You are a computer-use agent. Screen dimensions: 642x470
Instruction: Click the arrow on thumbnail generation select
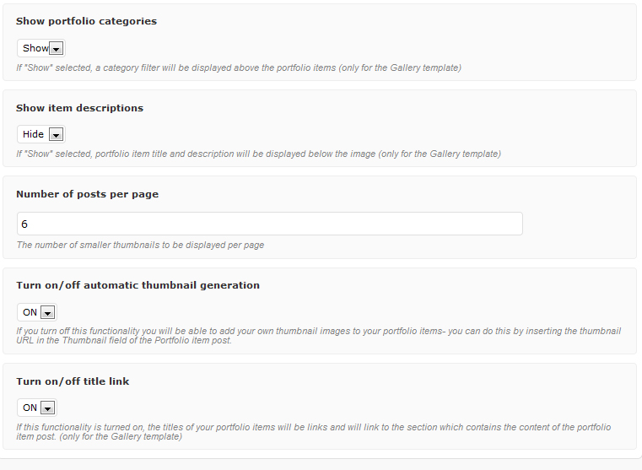(x=48, y=312)
